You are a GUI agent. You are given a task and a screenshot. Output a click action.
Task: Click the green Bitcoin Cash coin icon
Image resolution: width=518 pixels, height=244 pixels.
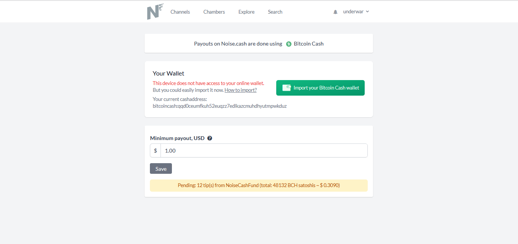click(x=289, y=44)
